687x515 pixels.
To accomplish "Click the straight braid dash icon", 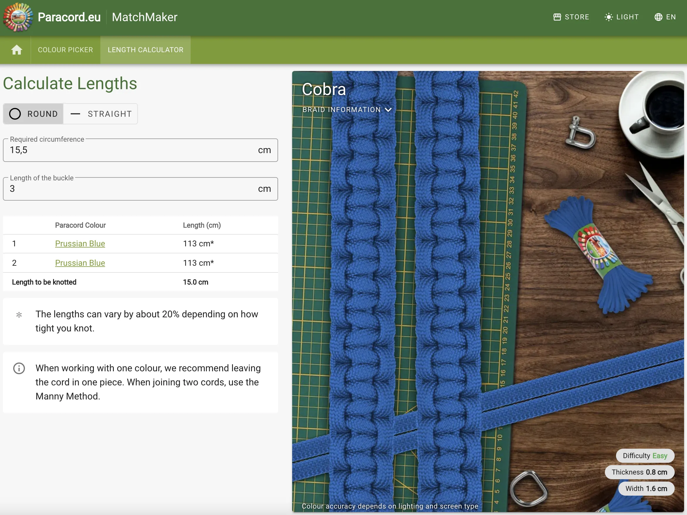I will [x=75, y=113].
